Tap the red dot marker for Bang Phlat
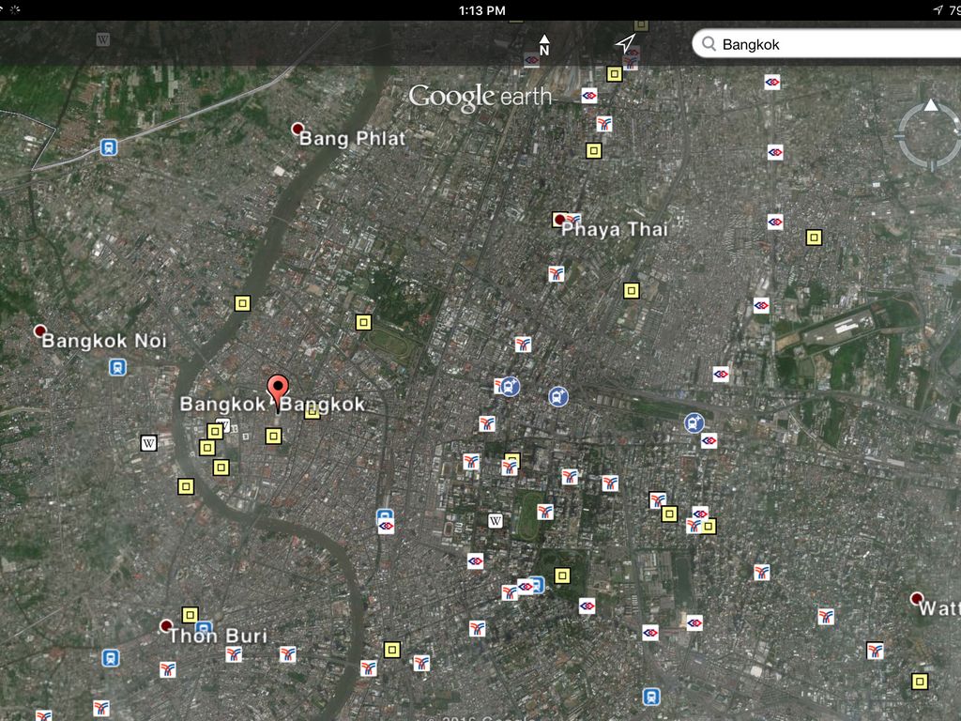961x721 pixels. [x=297, y=129]
